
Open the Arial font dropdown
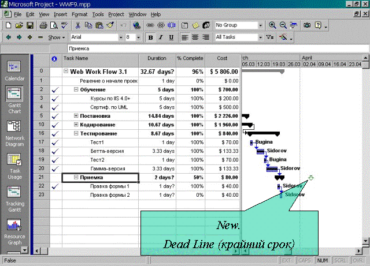click(121, 38)
